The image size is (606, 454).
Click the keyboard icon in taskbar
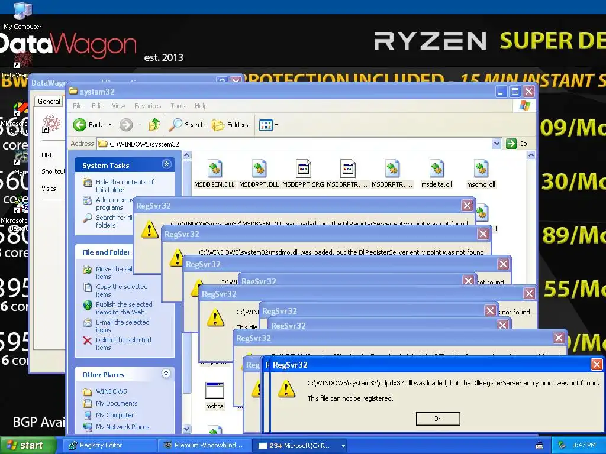tap(540, 446)
